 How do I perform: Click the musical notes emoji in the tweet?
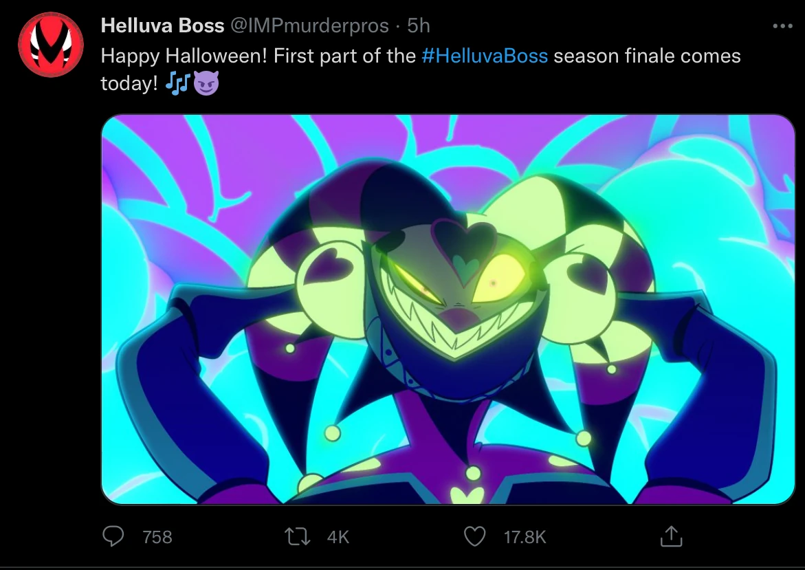[x=178, y=83]
